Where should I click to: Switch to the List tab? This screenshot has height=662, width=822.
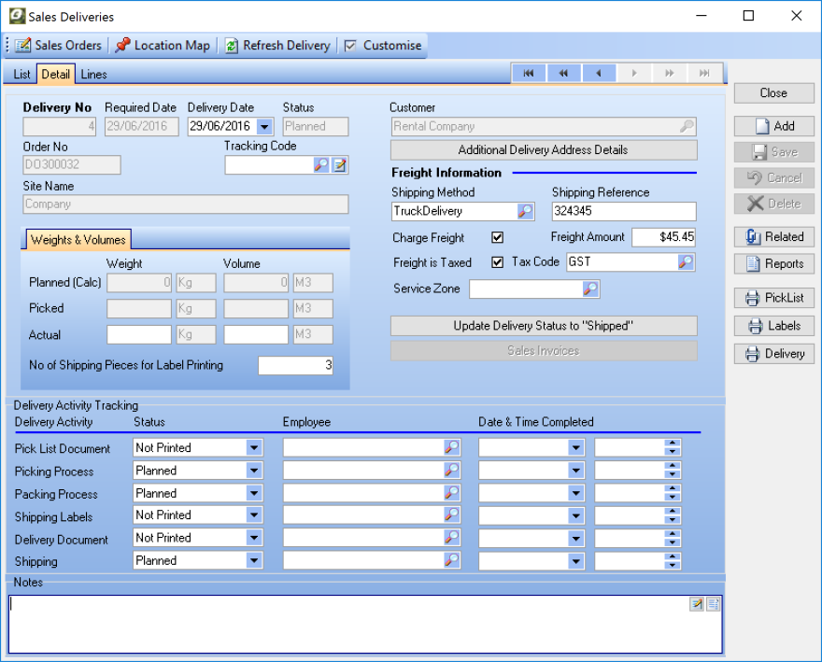(x=21, y=75)
